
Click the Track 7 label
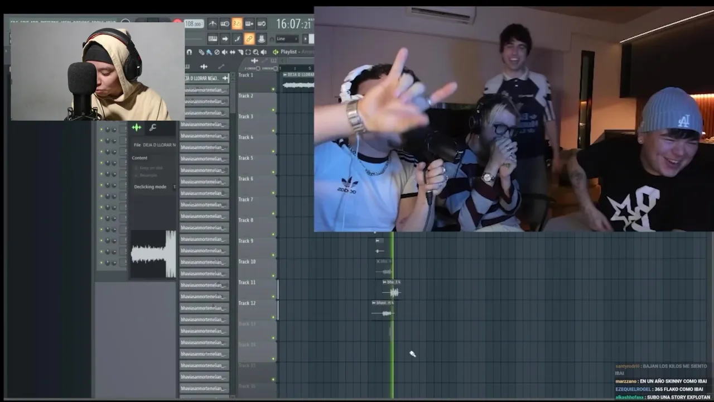click(x=246, y=199)
